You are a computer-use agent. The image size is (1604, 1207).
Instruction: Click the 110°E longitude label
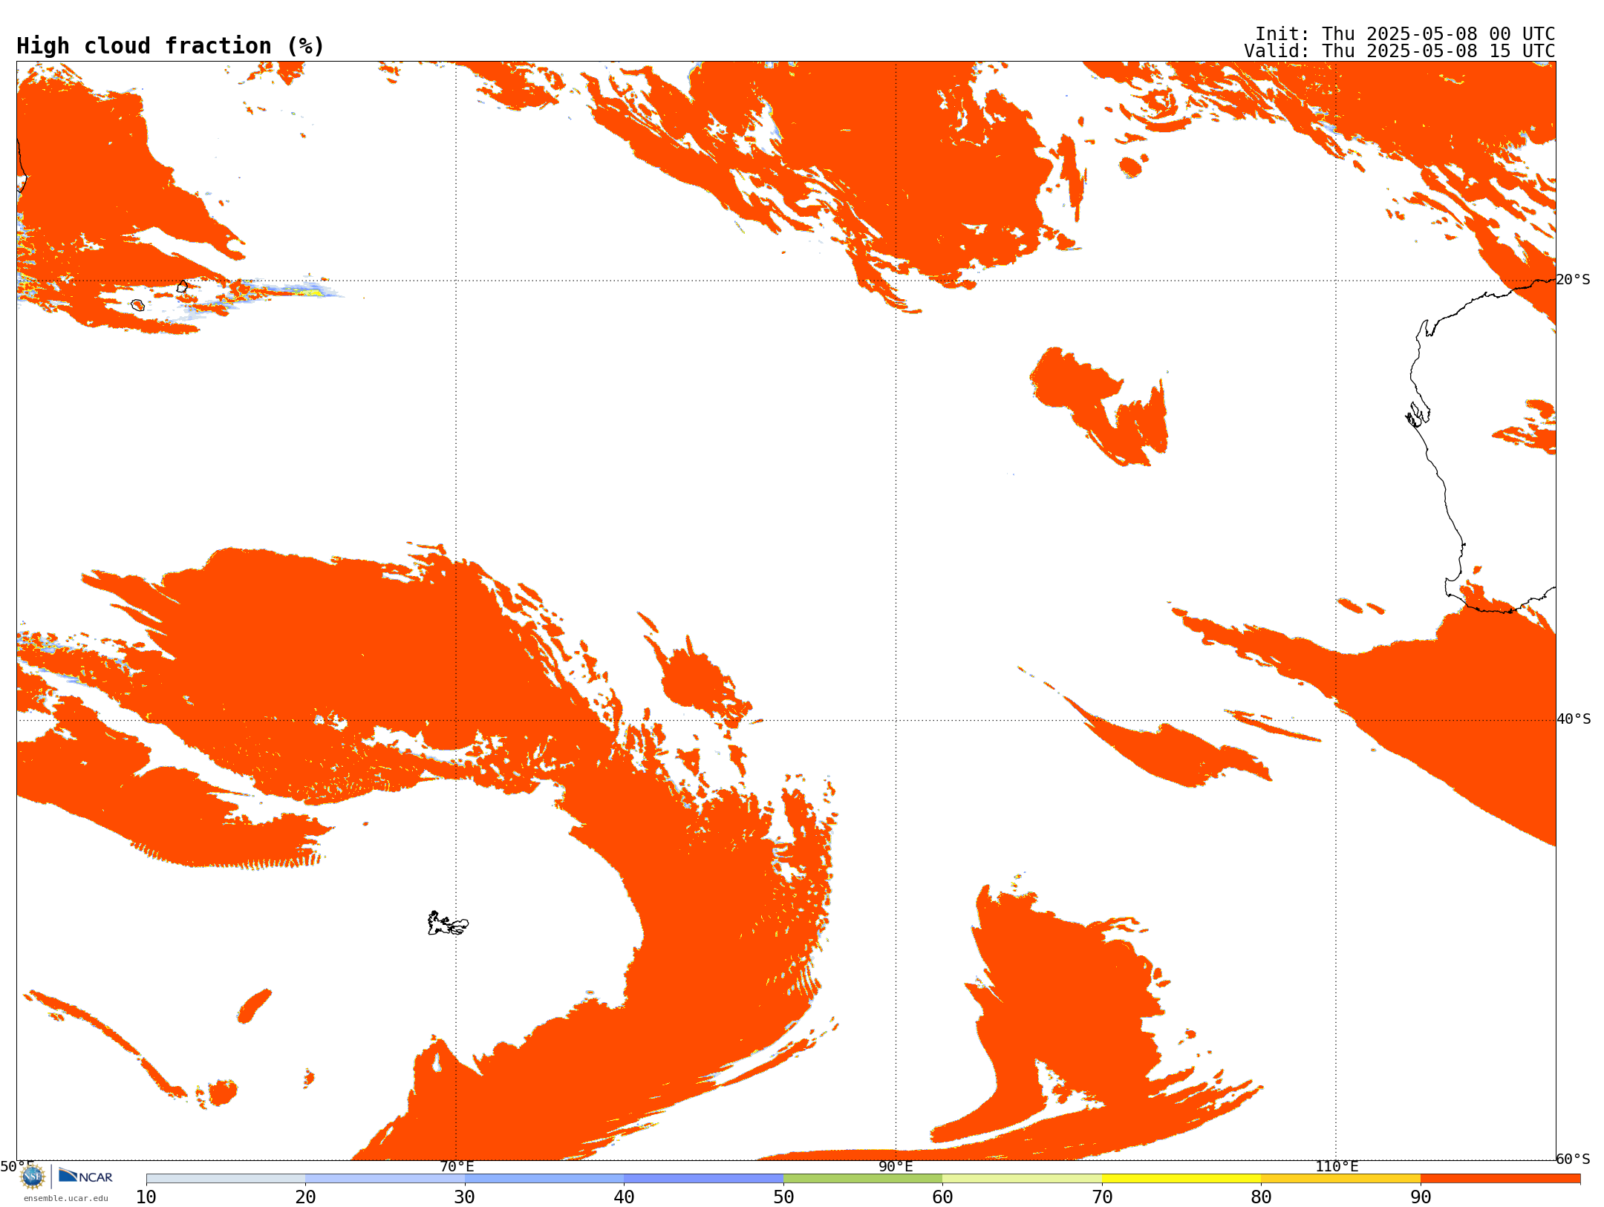(1337, 1167)
